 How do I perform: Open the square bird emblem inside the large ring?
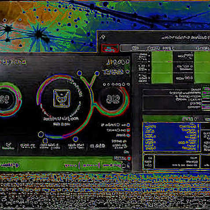click(x=62, y=98)
